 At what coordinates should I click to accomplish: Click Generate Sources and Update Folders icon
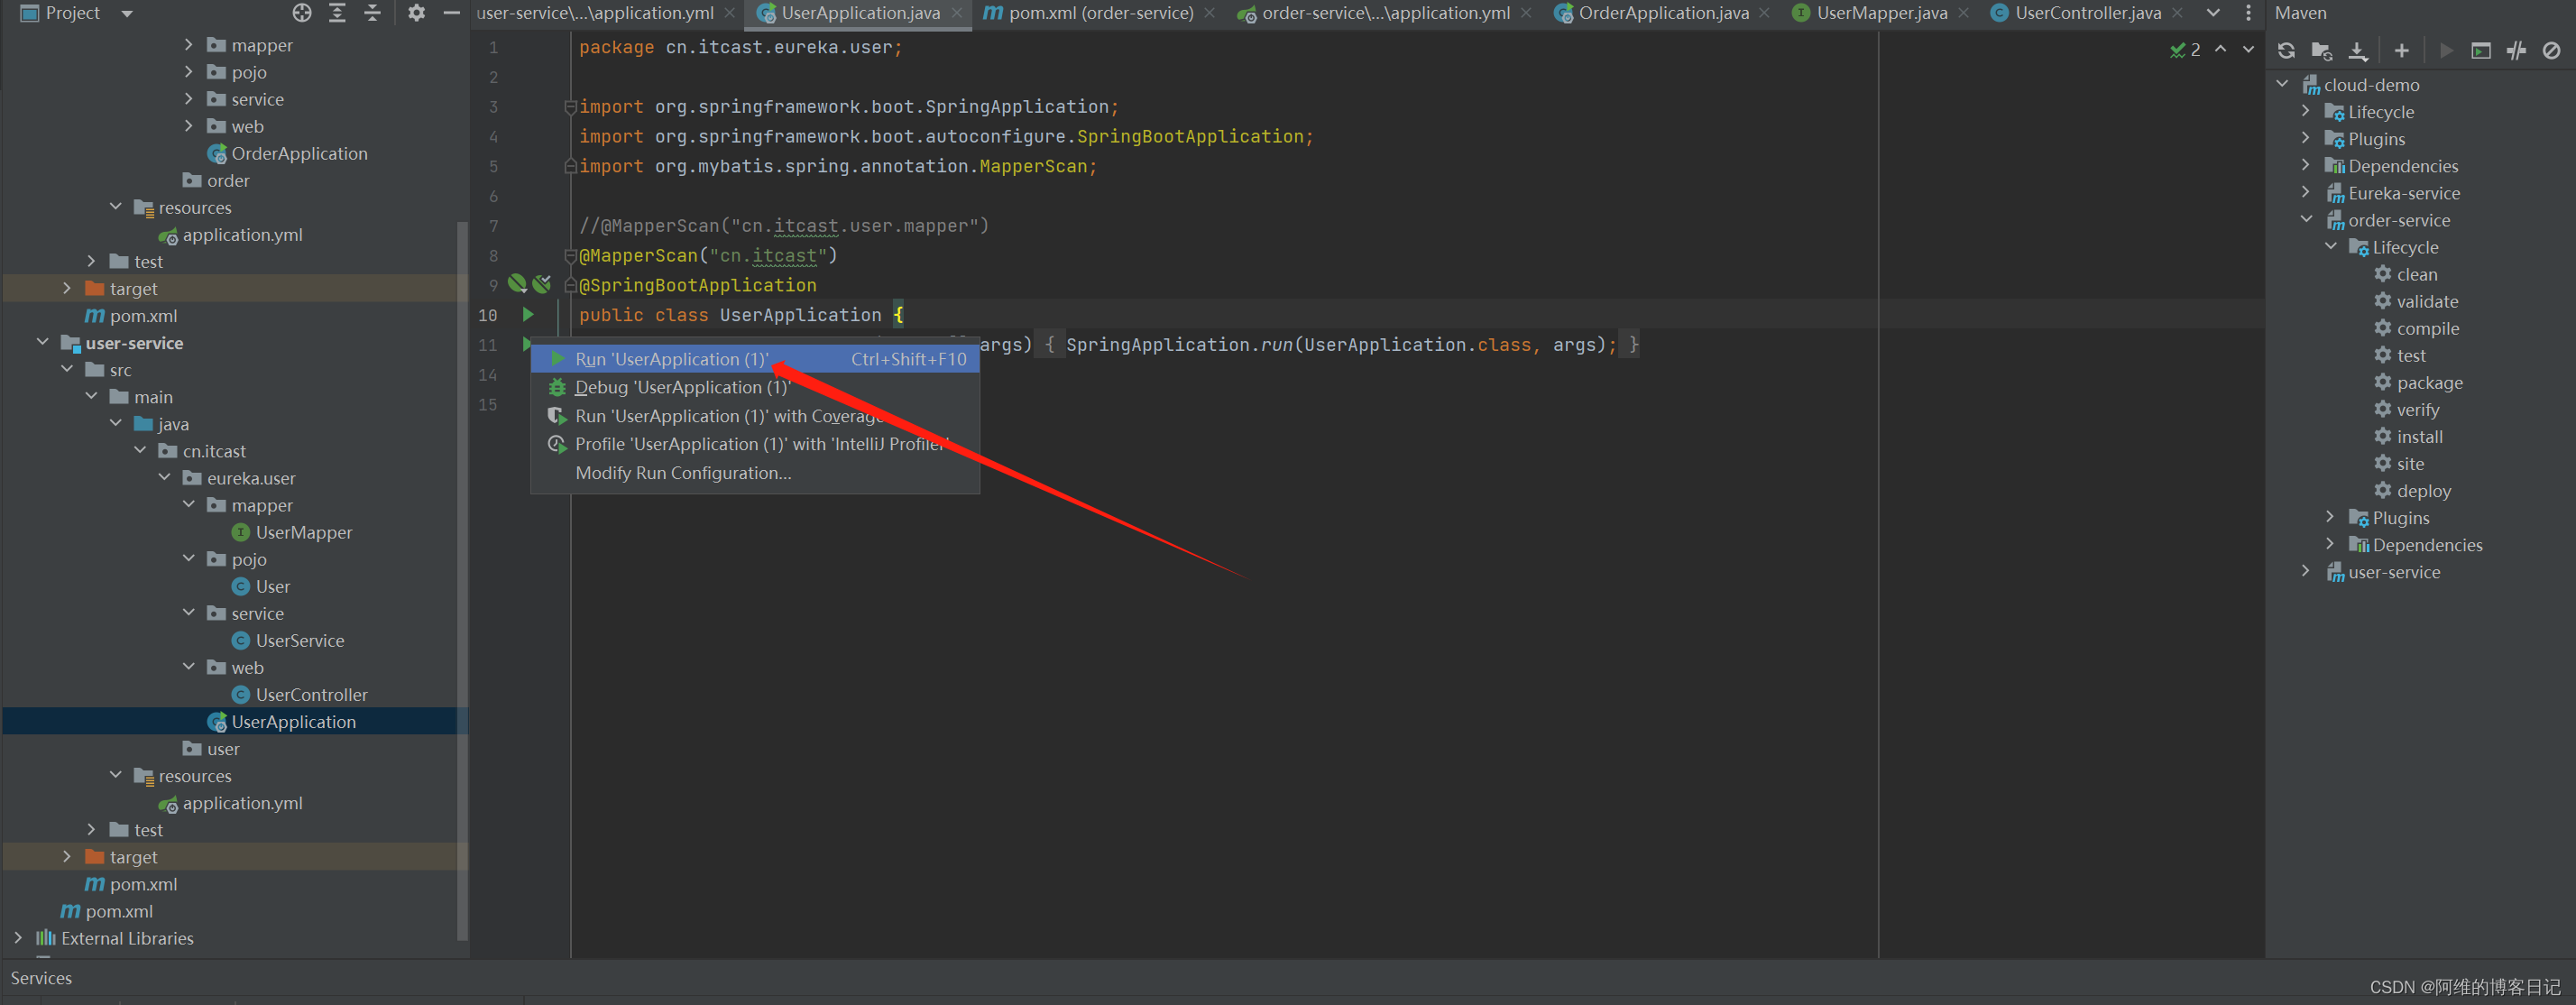[2321, 51]
